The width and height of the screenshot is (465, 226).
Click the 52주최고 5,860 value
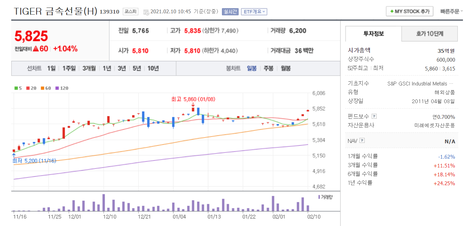click(x=431, y=68)
